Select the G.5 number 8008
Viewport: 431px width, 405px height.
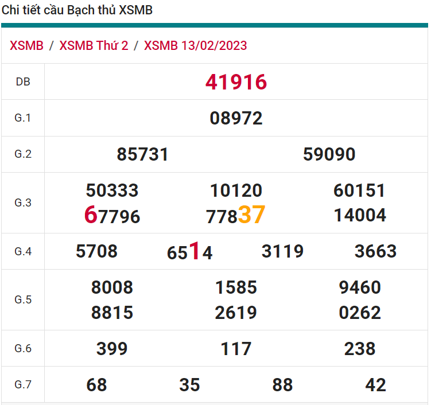[112, 287]
